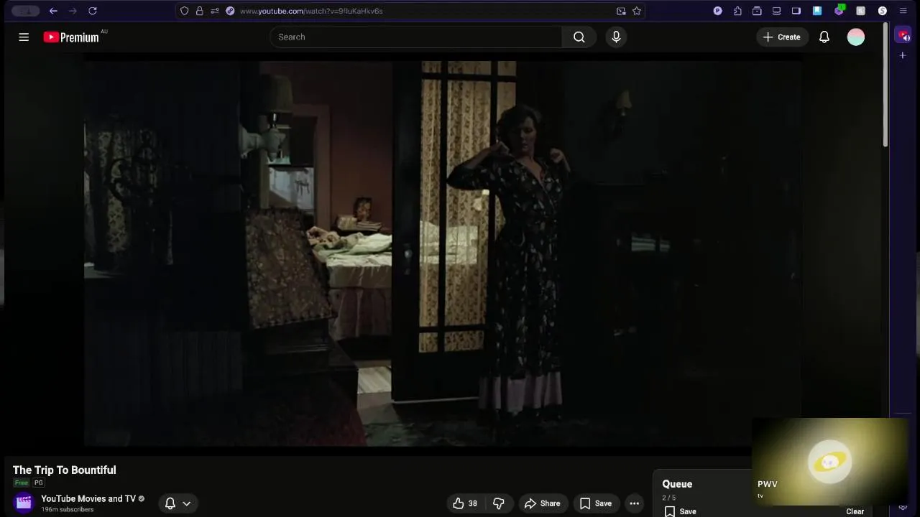920x517 pixels.
Task: Click the tracking protection shield icon
Action: pyautogui.click(x=185, y=11)
